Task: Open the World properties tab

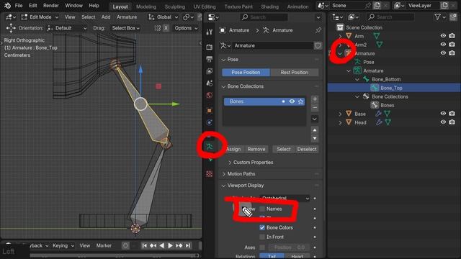Action: 210,96
